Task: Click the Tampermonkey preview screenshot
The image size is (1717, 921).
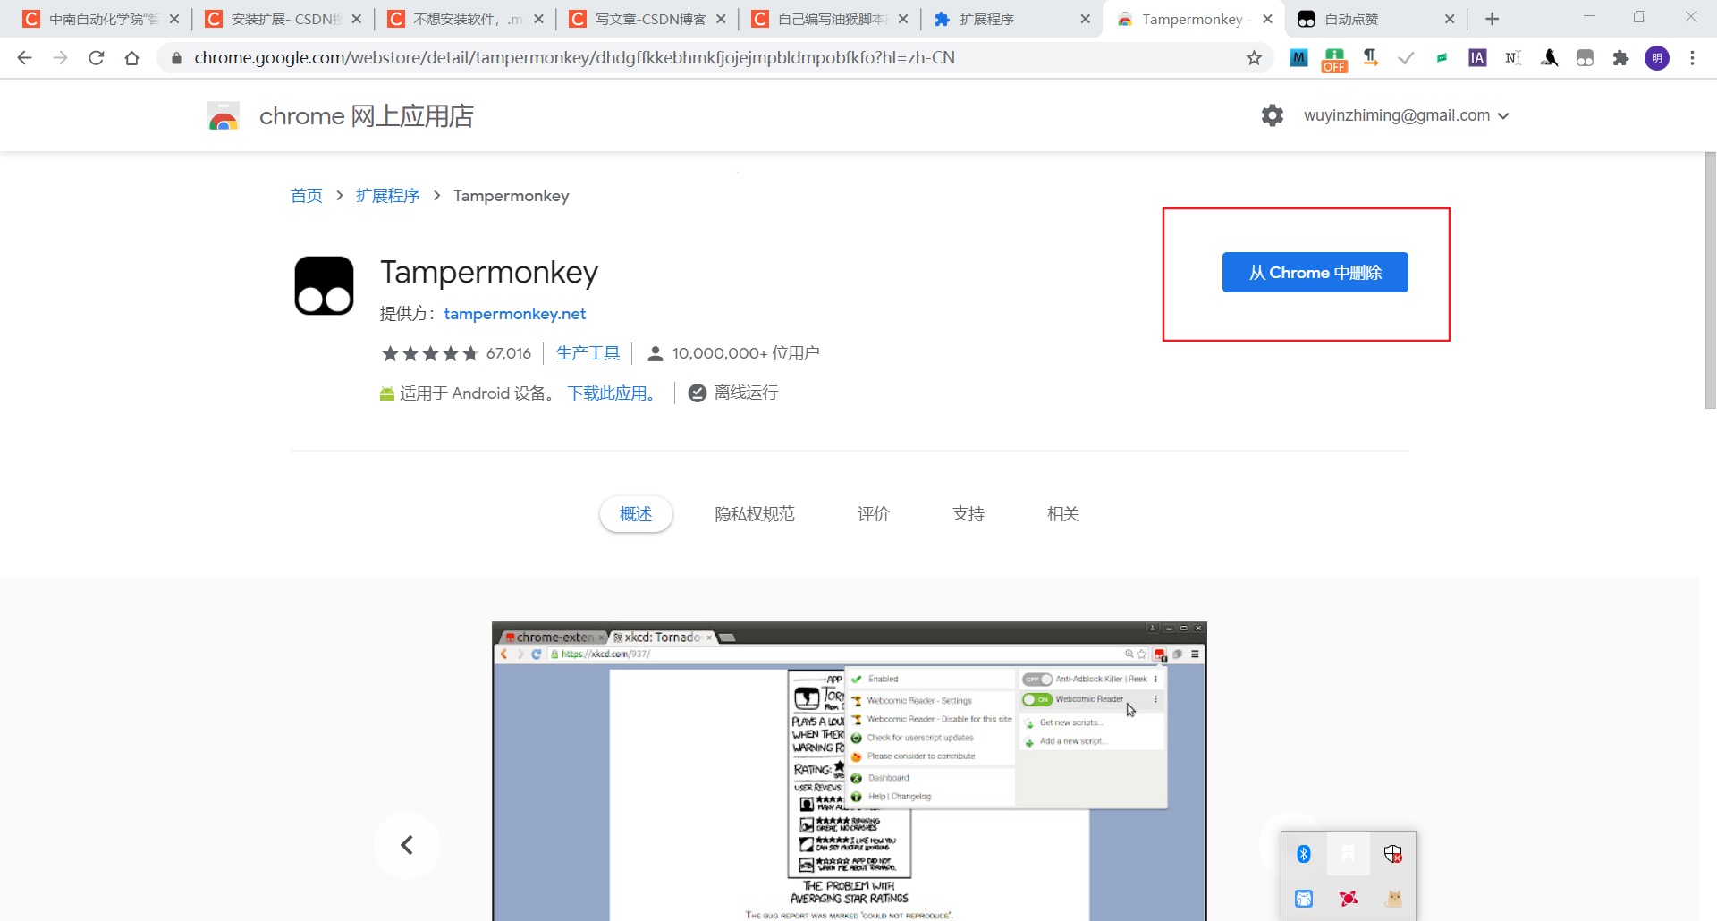Action: 850,771
